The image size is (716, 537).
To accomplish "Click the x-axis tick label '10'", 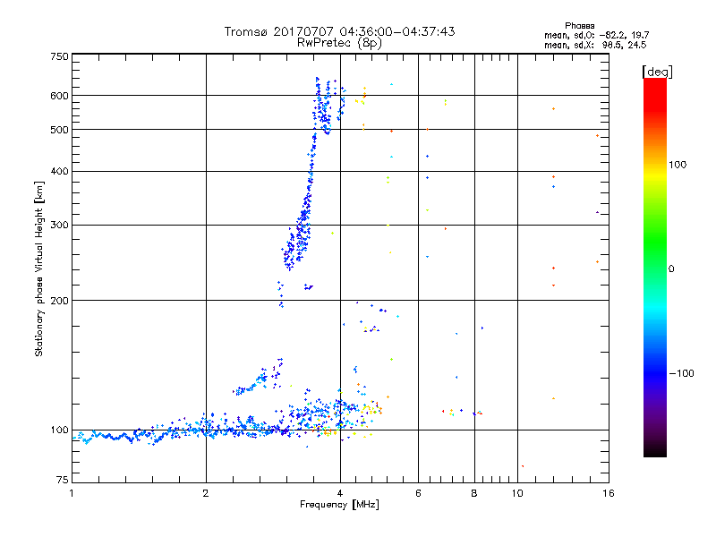I will [x=517, y=493].
